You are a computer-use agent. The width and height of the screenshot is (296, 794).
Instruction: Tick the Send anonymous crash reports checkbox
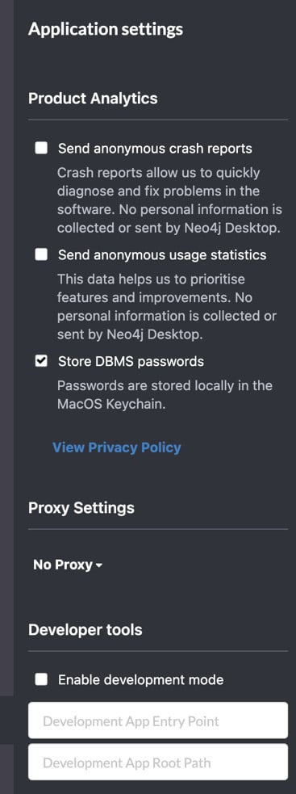(41, 149)
